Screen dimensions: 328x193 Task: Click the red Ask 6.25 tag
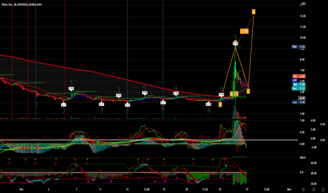(299, 76)
